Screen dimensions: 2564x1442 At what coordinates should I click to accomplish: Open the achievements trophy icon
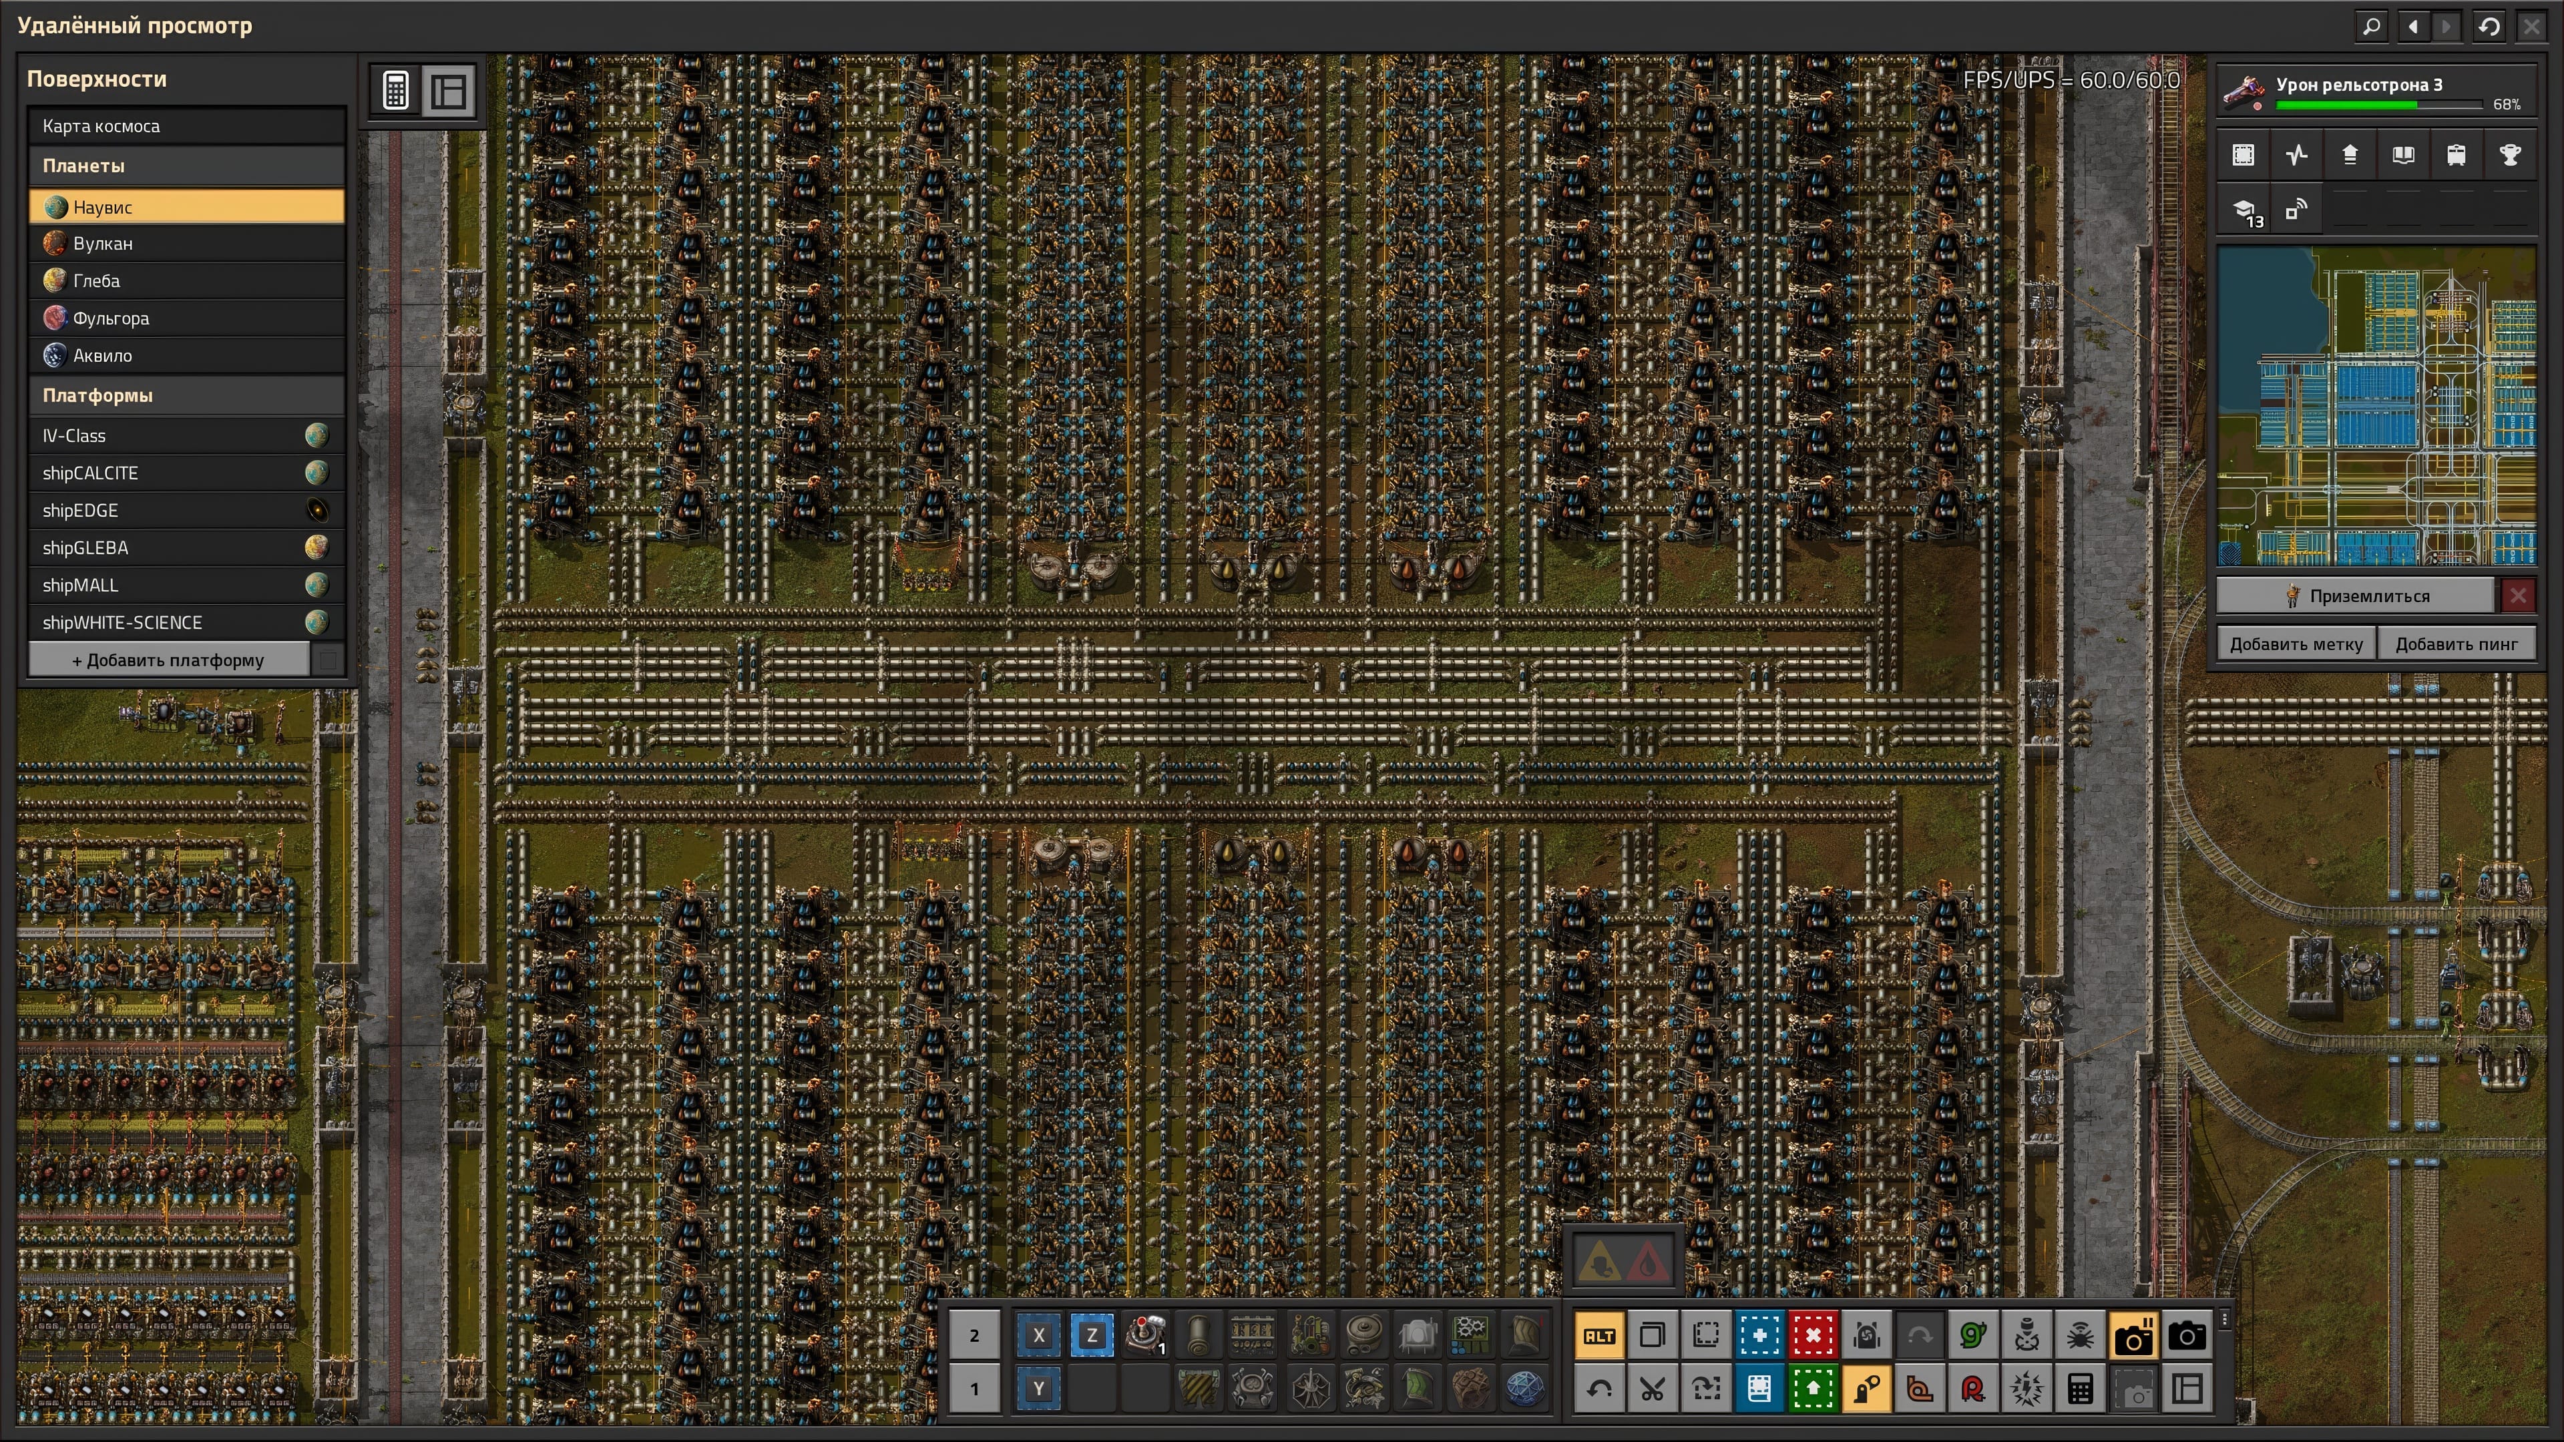tap(2509, 154)
